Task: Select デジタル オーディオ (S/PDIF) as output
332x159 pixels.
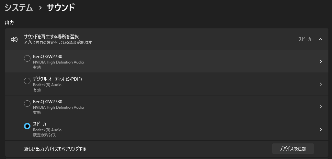Action: (x=27, y=81)
